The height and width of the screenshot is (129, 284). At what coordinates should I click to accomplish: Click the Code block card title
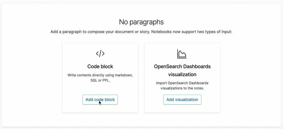(100, 66)
